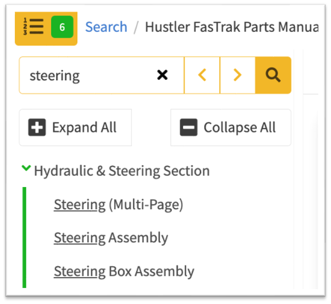Screen dimensions: 331x304
Task: Open the Search breadcrumb link
Action: pos(106,27)
